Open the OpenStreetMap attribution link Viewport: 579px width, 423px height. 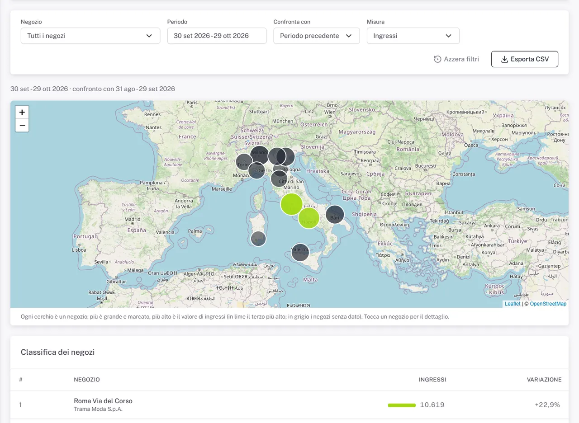548,304
